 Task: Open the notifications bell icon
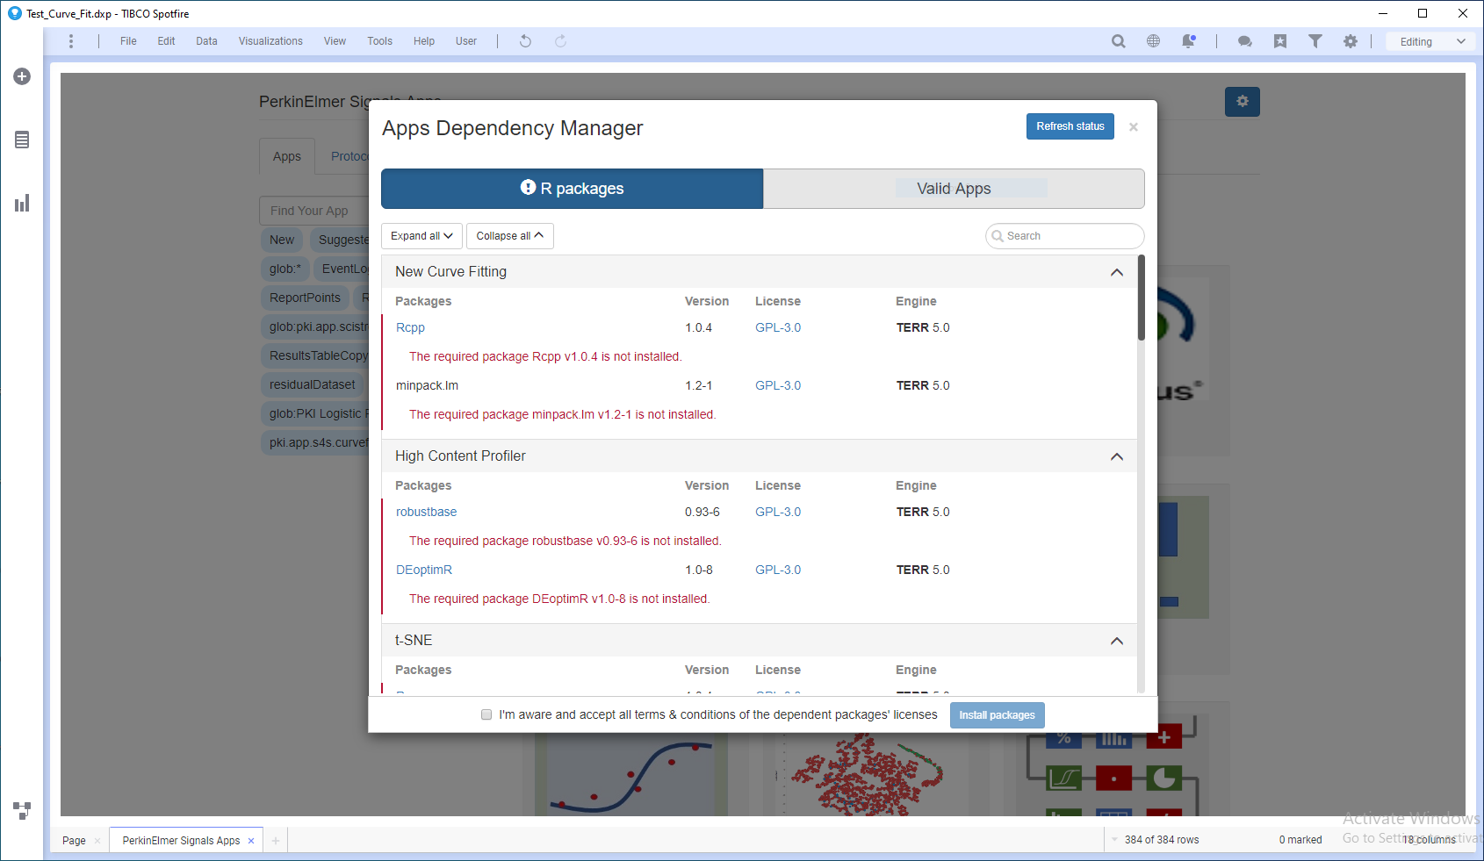tap(1188, 41)
